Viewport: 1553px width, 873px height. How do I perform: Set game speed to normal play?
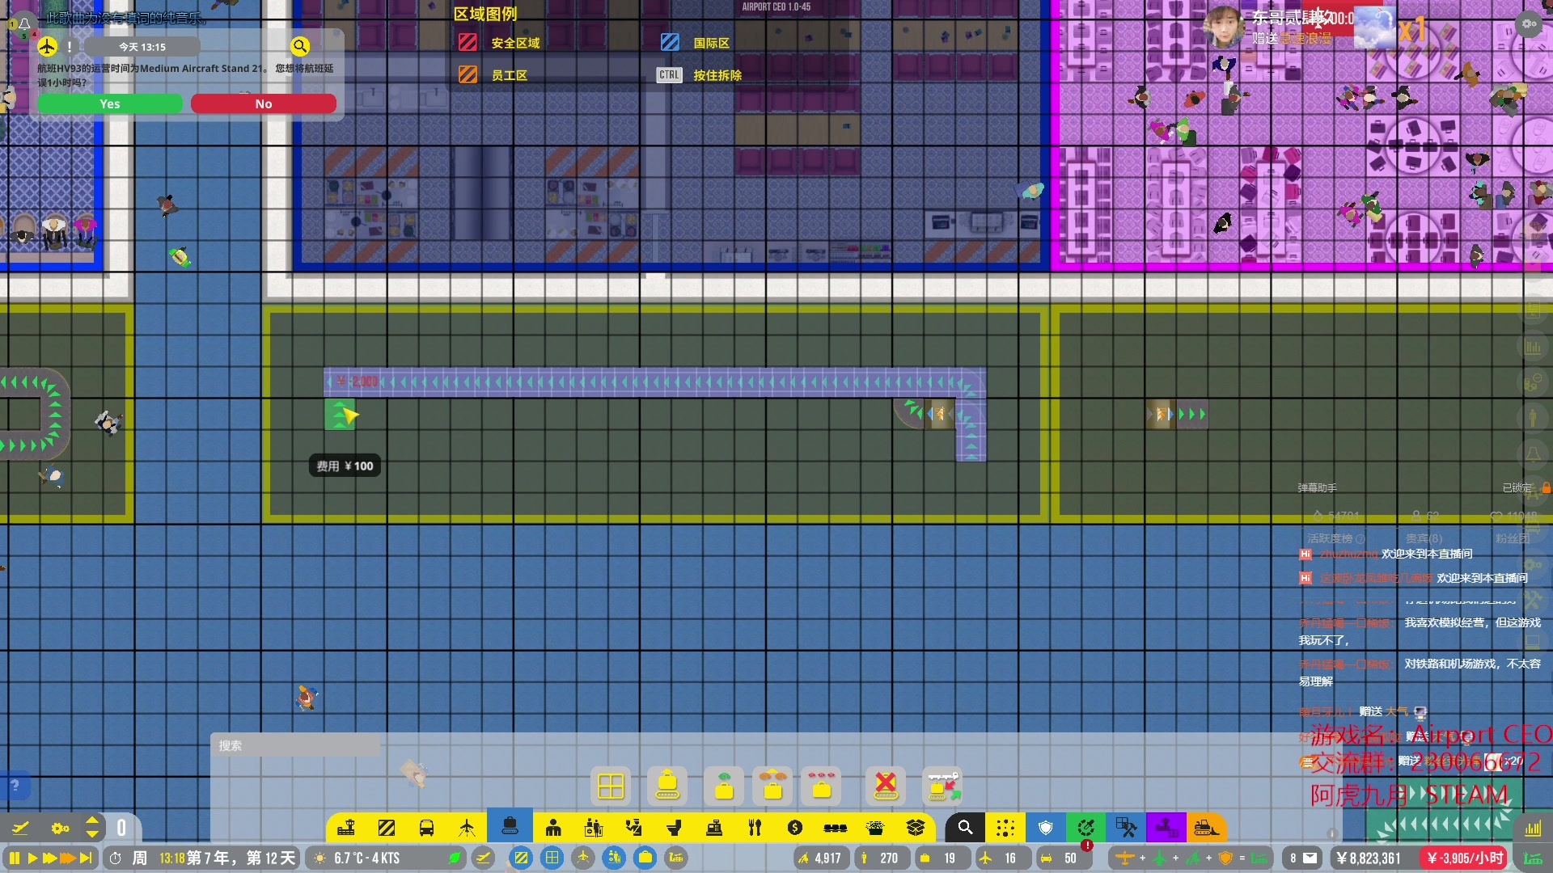coord(32,858)
